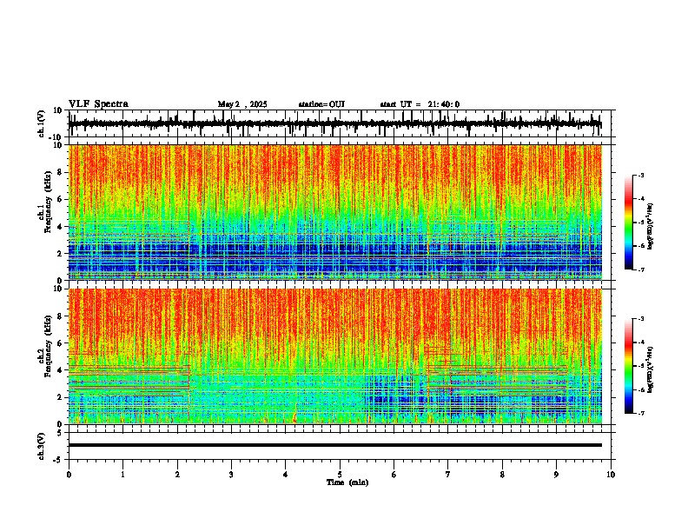
Task: Click the "-7" value on ch.2 colorbar
Action: pyautogui.click(x=640, y=413)
